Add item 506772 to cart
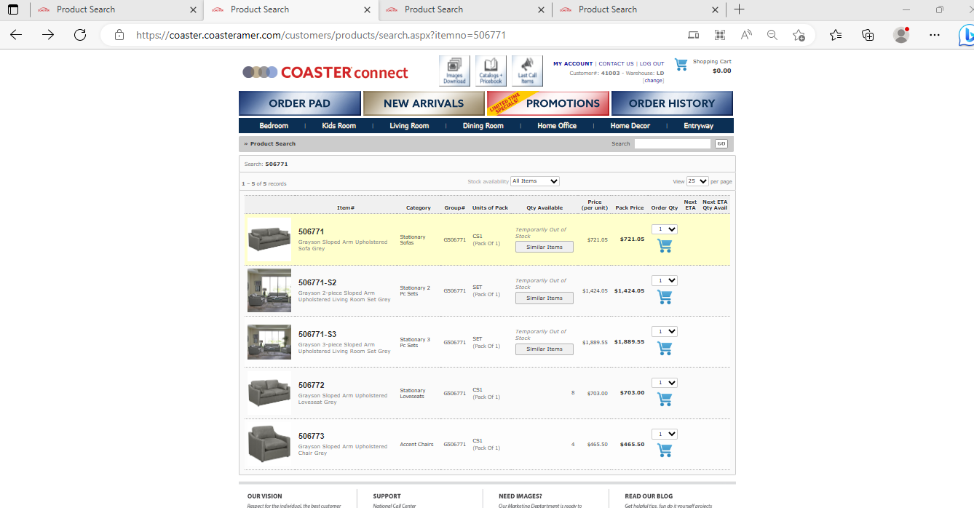 (x=664, y=400)
